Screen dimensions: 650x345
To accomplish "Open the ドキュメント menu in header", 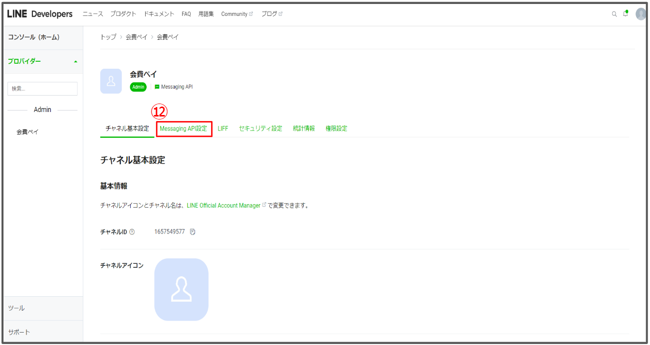I will click(159, 14).
